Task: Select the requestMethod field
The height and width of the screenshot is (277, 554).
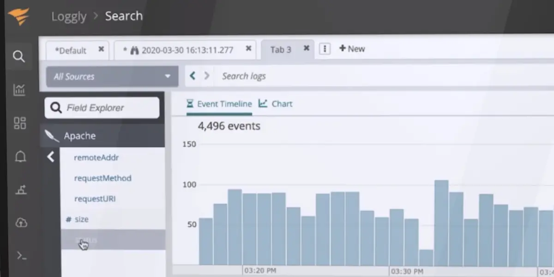Action: pos(103,178)
